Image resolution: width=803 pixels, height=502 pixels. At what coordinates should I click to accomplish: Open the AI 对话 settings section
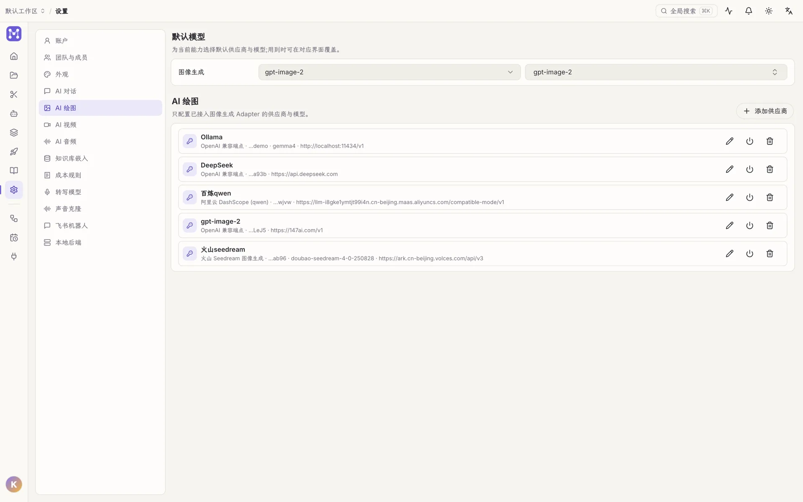click(100, 91)
